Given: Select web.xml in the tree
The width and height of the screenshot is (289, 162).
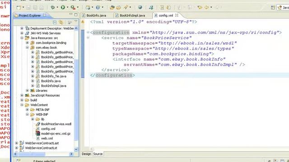Looking at the screenshot, I should (47, 138).
